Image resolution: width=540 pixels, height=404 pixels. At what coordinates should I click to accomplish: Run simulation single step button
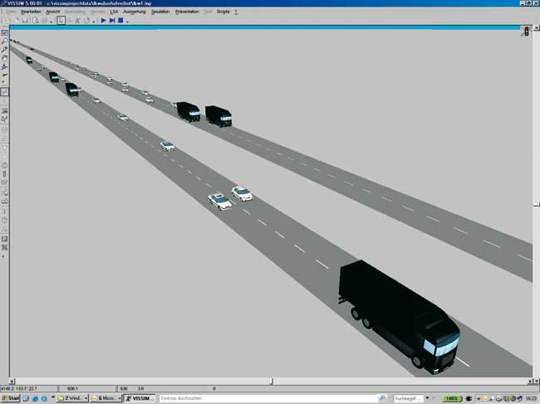click(x=112, y=21)
